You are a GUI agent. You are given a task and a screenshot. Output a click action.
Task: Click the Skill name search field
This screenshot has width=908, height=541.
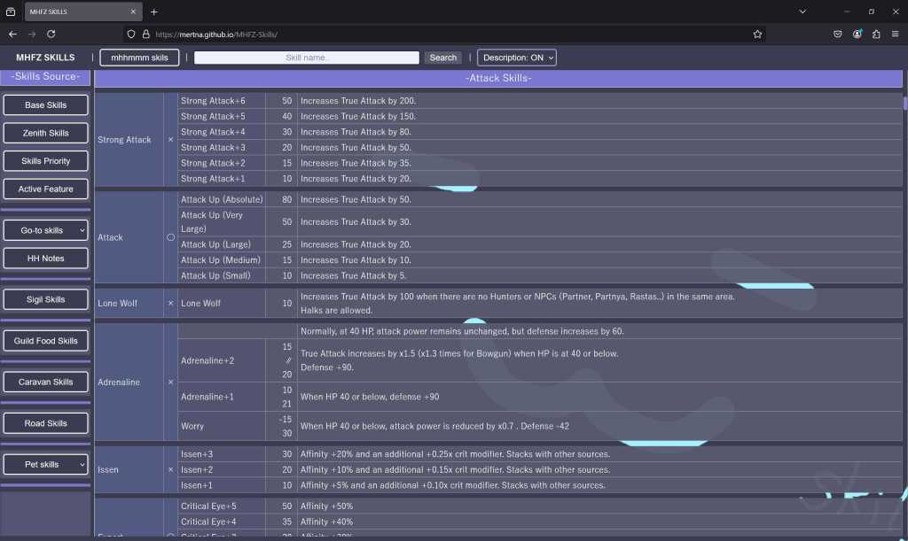306,58
